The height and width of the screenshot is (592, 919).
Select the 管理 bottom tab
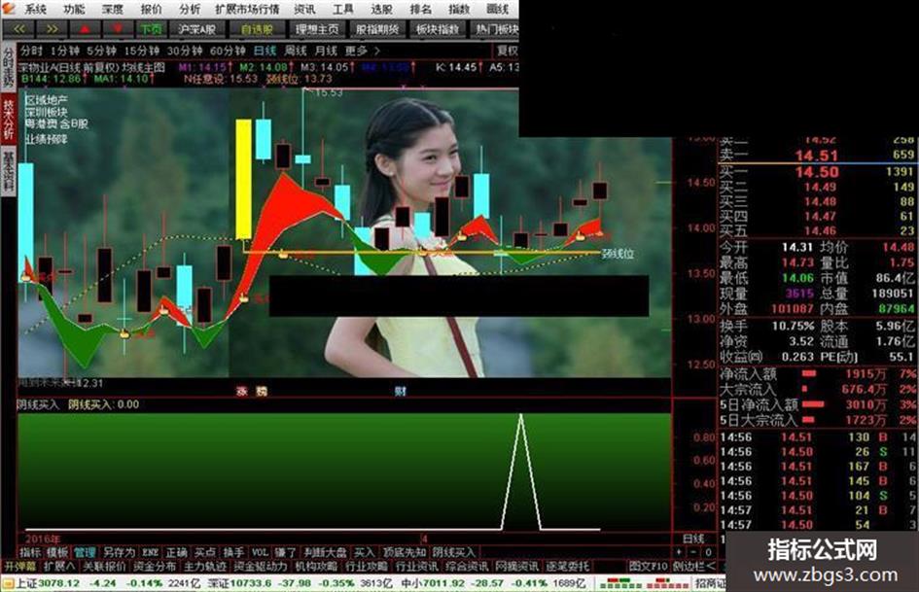point(85,552)
